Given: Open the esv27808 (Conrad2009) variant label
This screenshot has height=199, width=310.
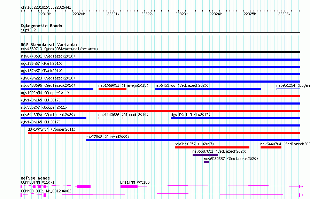Looking at the screenshot, I should click(107, 137).
